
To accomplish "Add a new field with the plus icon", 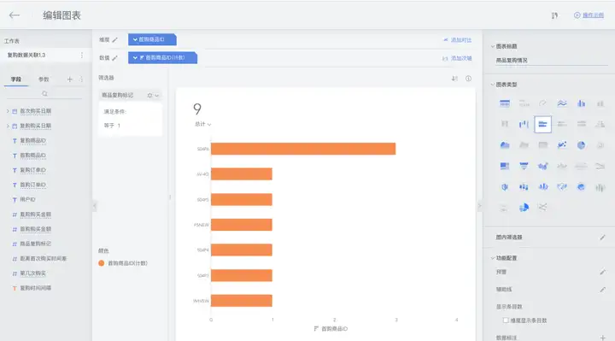I will pos(70,79).
